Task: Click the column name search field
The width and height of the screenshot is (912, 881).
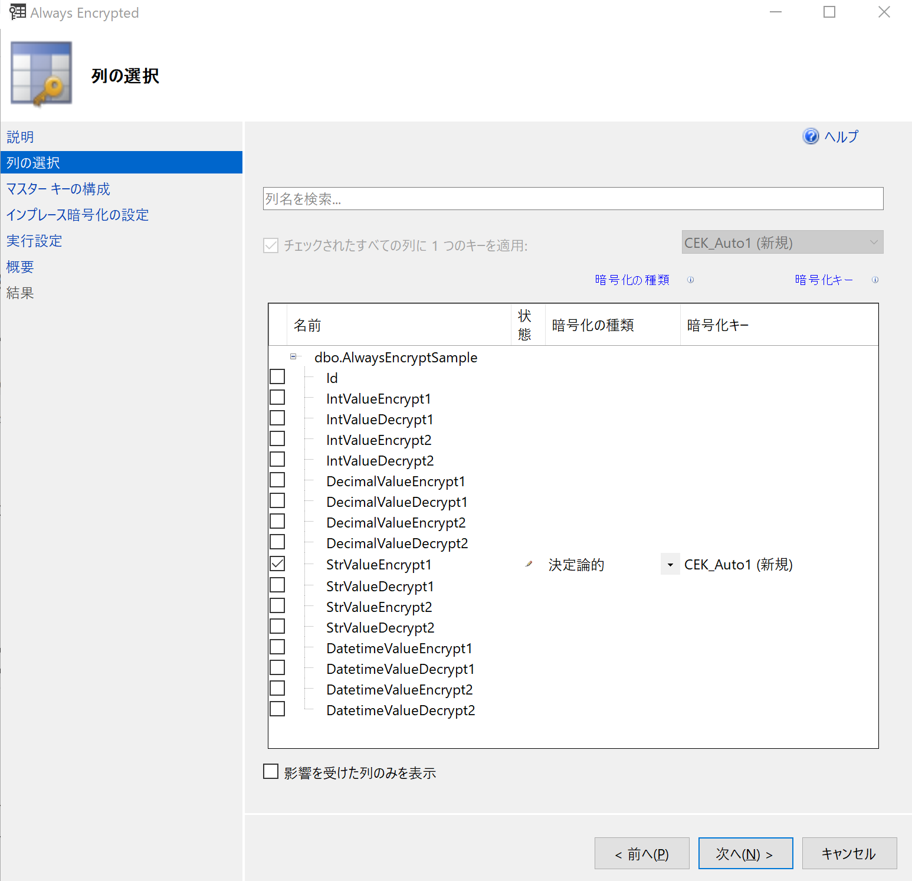Action: coord(572,198)
